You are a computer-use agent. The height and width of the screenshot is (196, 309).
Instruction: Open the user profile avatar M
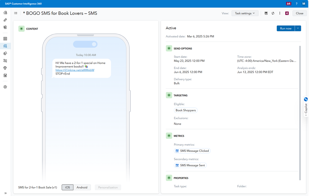tap(303, 4)
